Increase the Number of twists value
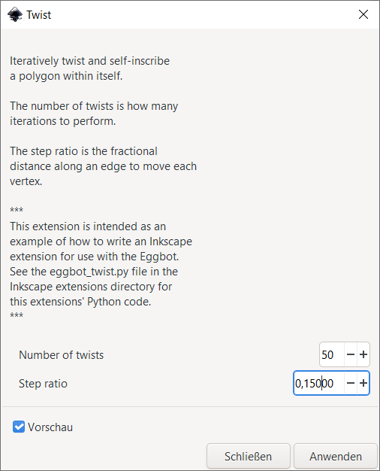Screen dimensions: 380x471 (363, 354)
